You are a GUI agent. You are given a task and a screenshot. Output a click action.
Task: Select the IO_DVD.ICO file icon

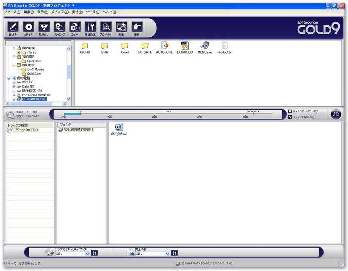184,46
